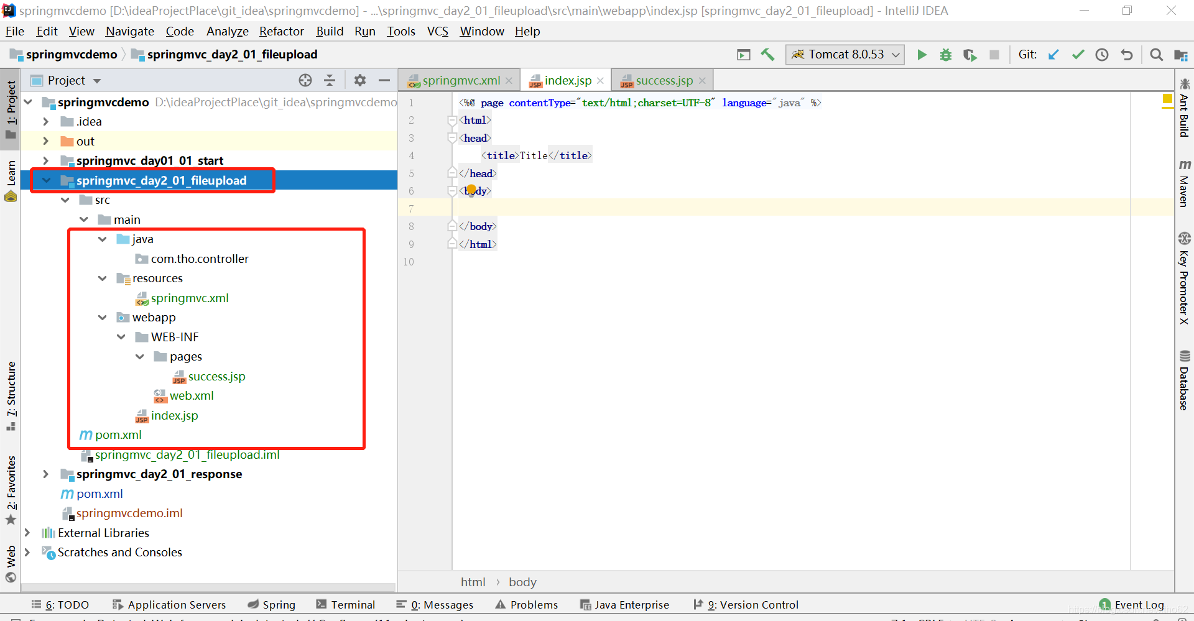Select success.jsp under pages folder

pyautogui.click(x=216, y=376)
